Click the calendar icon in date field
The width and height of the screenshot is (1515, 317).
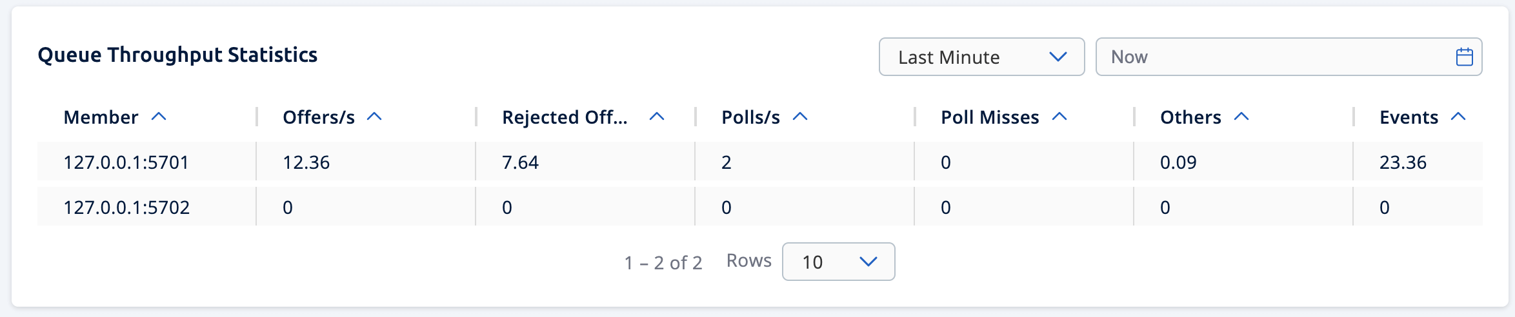pos(1464,57)
